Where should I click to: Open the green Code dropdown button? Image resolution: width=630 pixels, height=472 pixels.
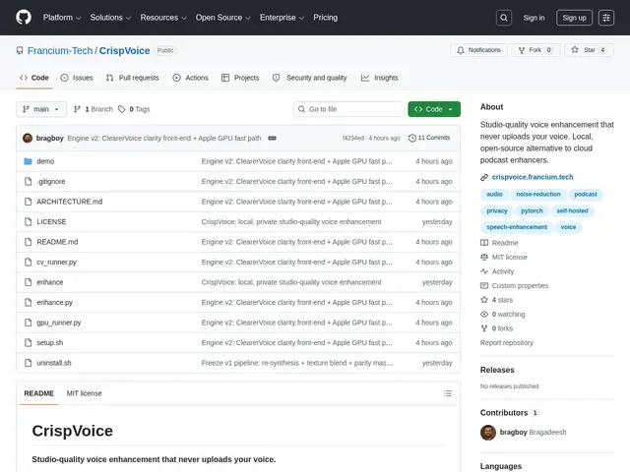[x=434, y=109]
